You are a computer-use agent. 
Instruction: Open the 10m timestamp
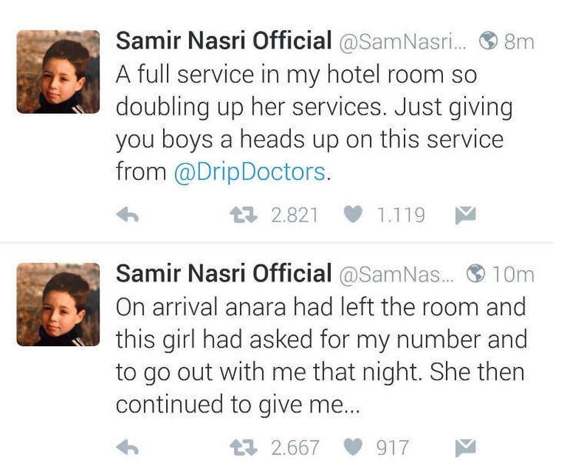(513, 275)
